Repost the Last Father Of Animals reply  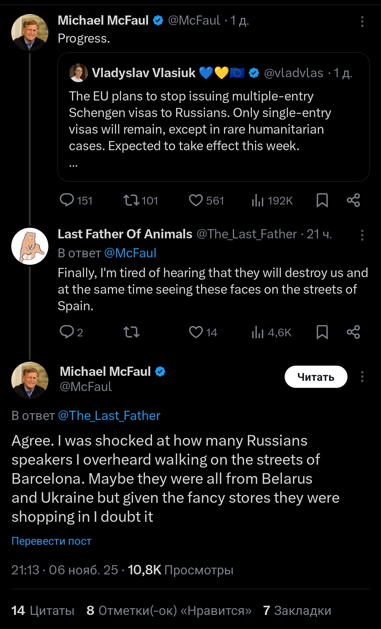point(131,332)
